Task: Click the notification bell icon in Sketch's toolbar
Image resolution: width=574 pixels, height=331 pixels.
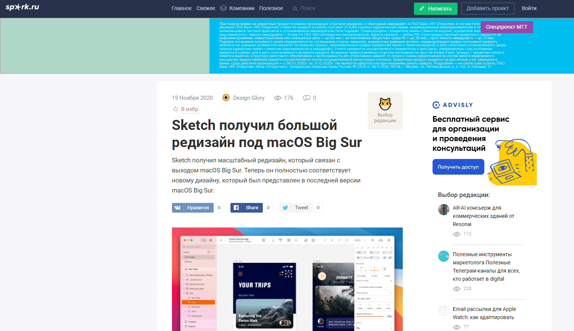Action: (389, 240)
